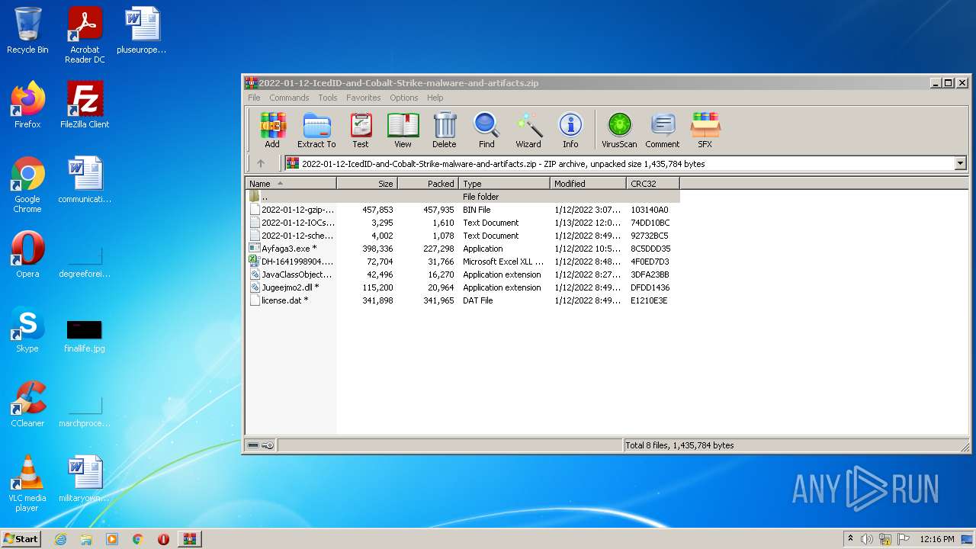Click the SFX toolbar icon
976x549 pixels.
tap(705, 130)
